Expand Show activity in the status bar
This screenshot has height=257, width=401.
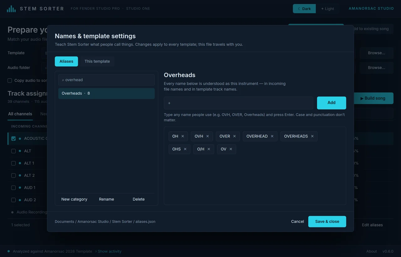coord(108,251)
